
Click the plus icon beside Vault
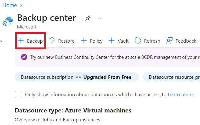(112, 41)
